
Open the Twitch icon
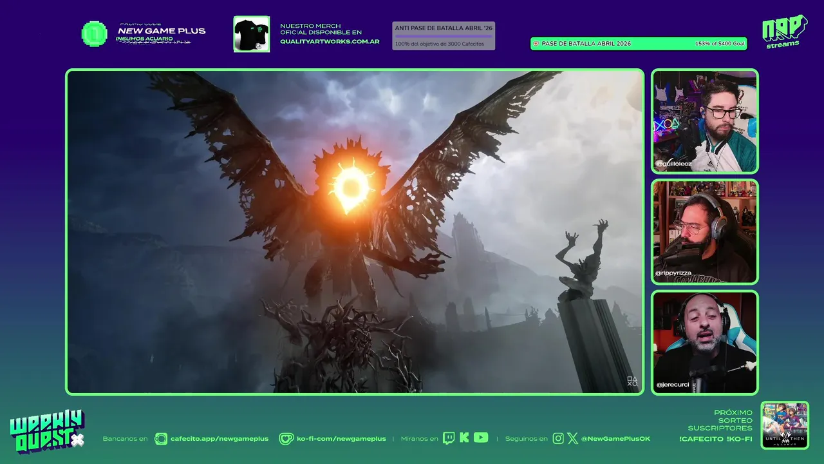pos(449,438)
